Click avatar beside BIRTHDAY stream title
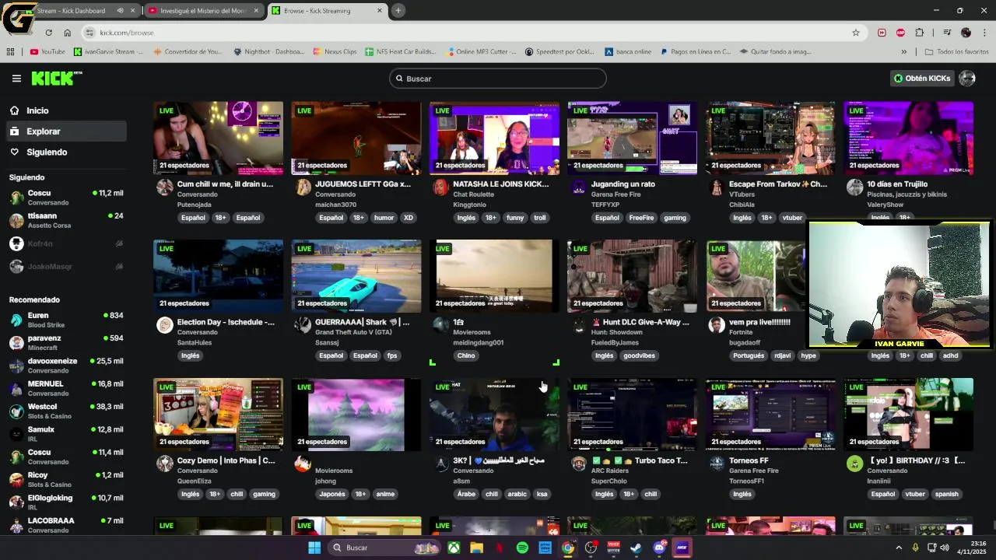996x560 pixels. click(855, 464)
